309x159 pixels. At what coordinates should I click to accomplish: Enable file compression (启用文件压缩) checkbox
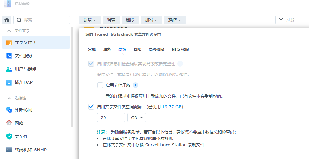point(100,85)
